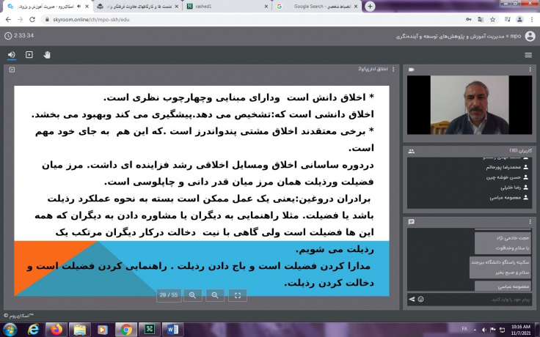Send the chat message with arrow icon
Screen dimensions: 540x337
coord(412,299)
